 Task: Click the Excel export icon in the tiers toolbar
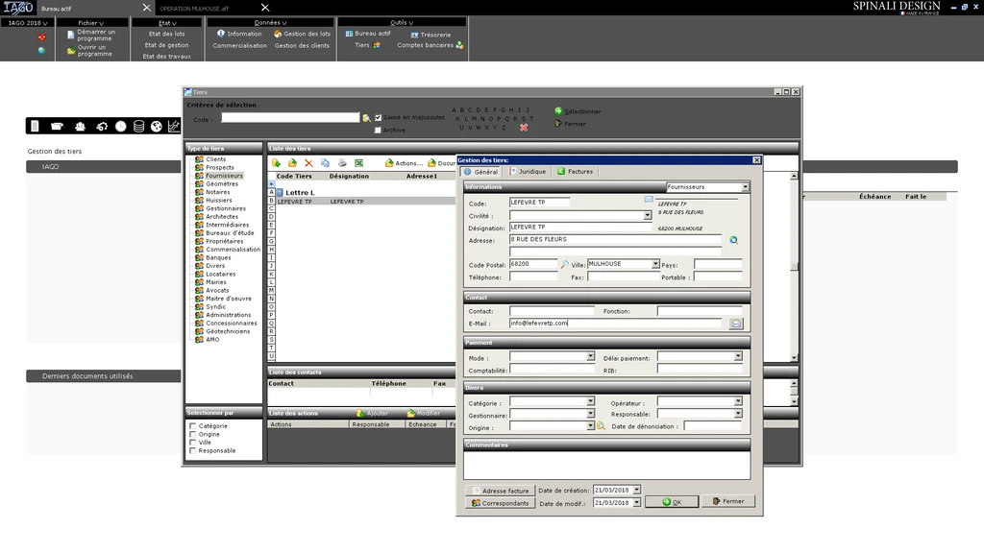[x=358, y=163]
